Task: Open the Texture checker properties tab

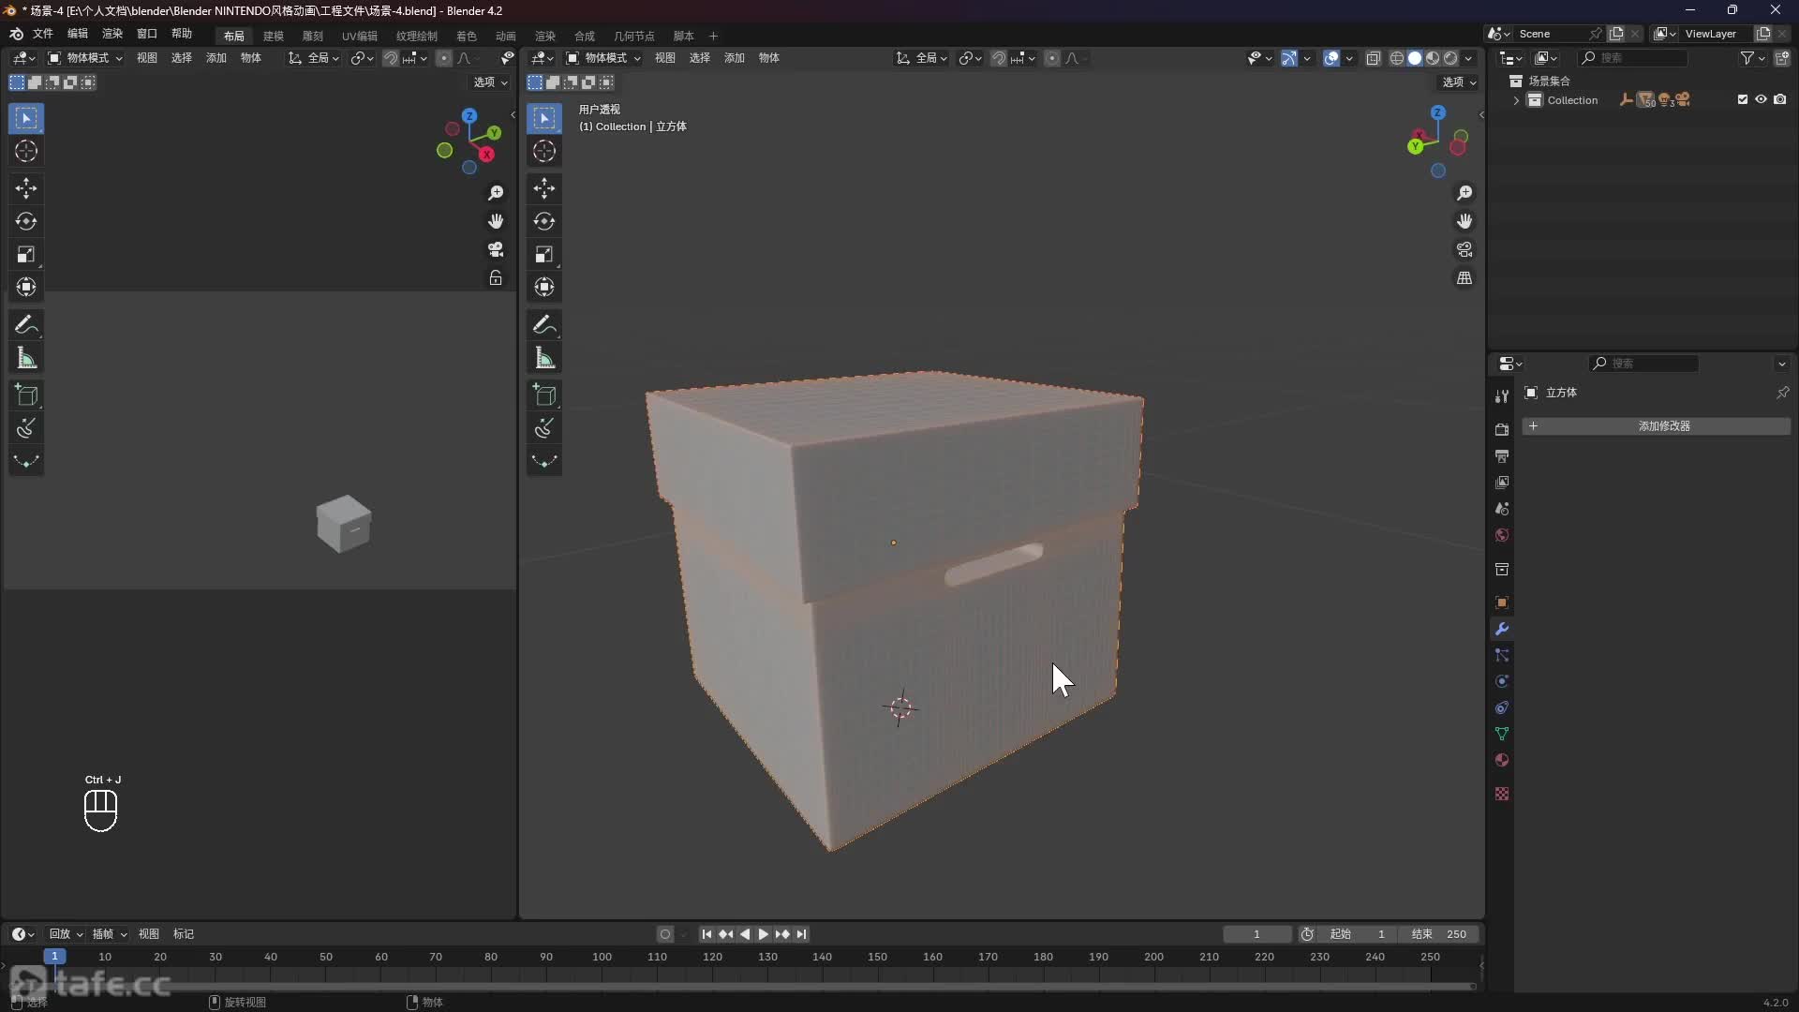Action: coord(1502,794)
